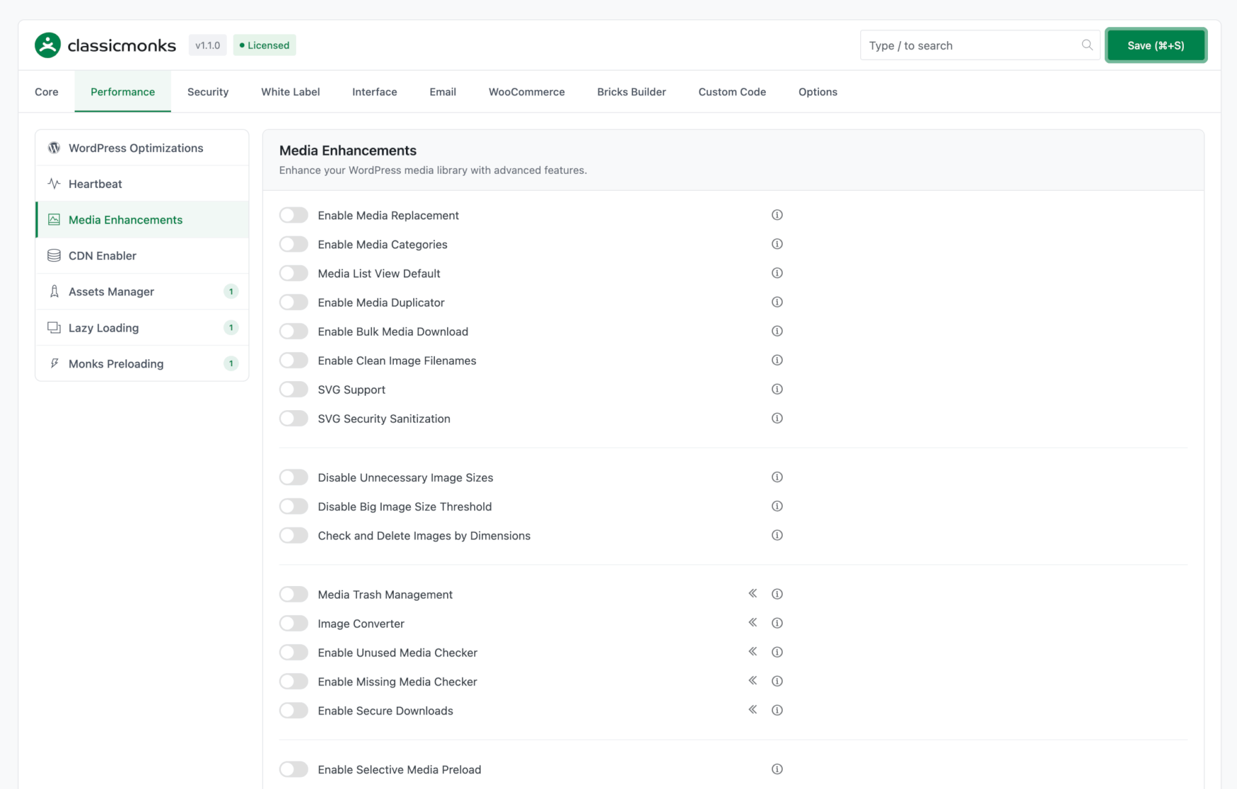The image size is (1237, 789).
Task: Enable the SVG Security Sanitization toggle
Action: click(294, 419)
